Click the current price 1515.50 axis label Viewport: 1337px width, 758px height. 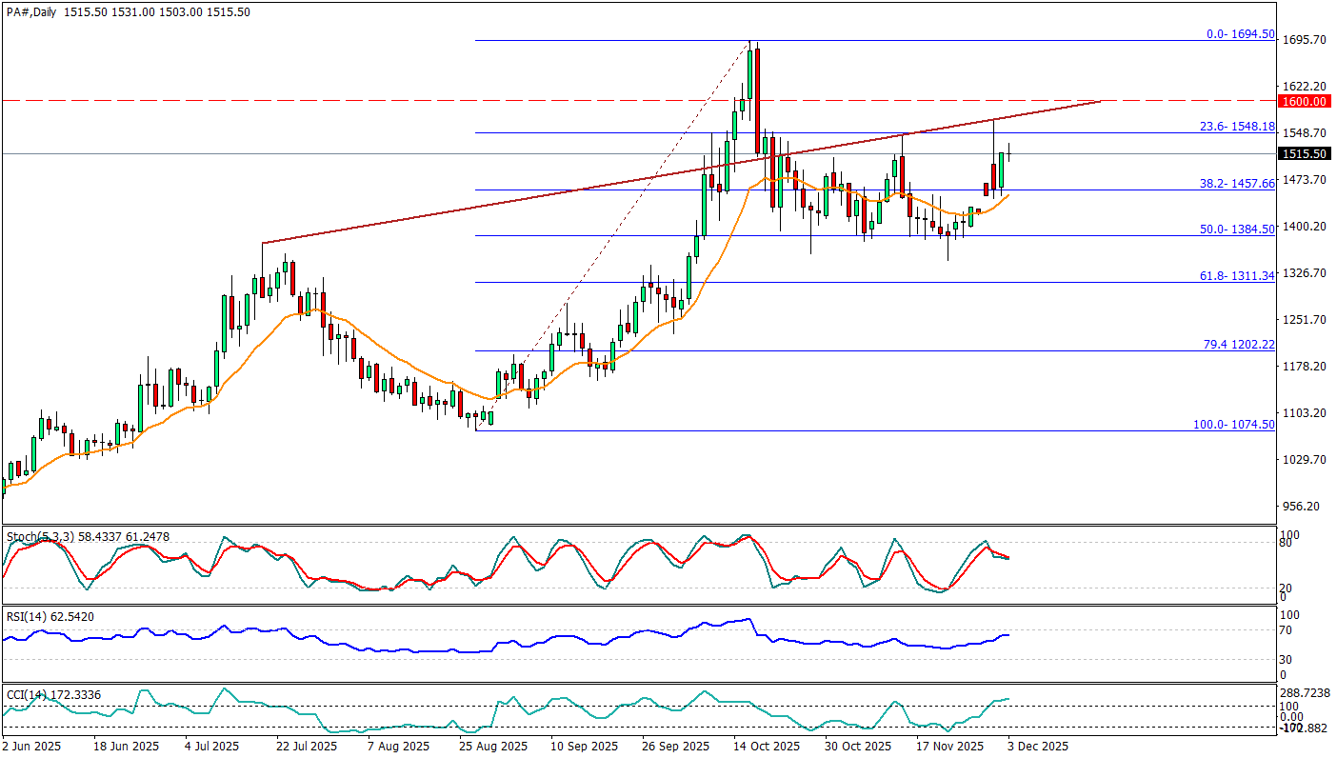click(x=1304, y=153)
